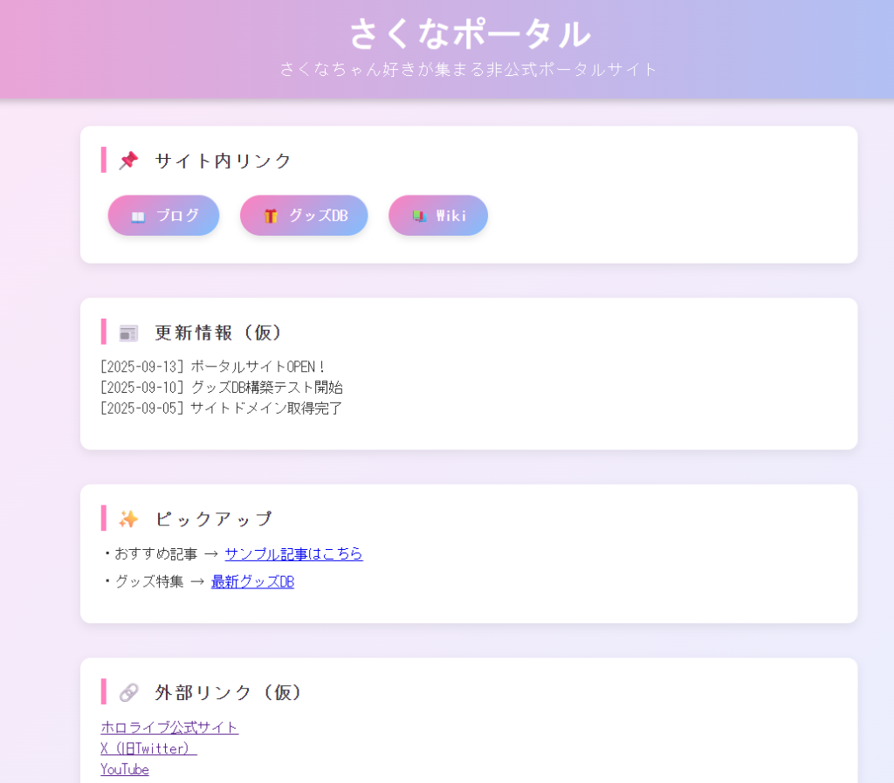Click the sparkles icon beside ピックアップ
The height and width of the screenshot is (783, 894).
128,519
